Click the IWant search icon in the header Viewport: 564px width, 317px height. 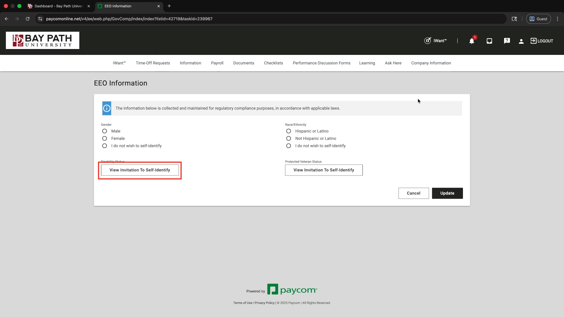(427, 41)
